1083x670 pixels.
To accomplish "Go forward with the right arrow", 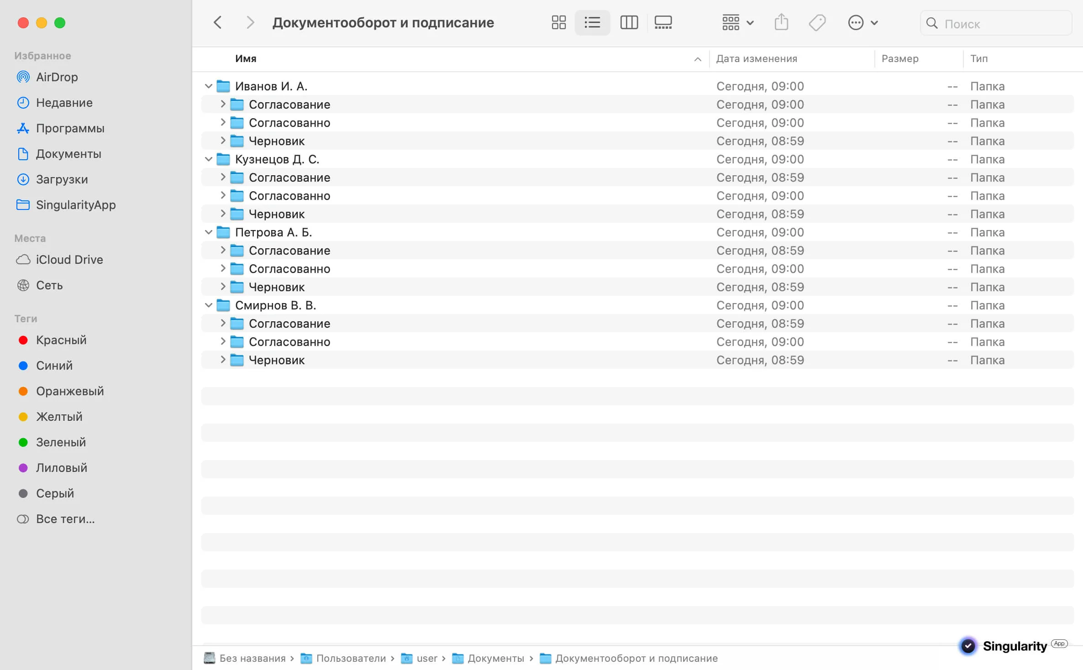I will pyautogui.click(x=250, y=22).
